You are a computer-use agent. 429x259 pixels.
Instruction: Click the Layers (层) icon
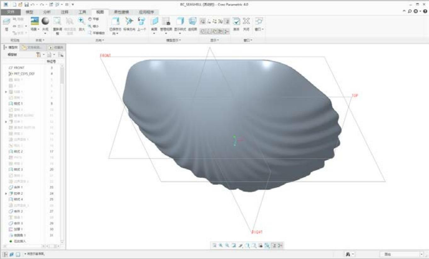coord(6,23)
